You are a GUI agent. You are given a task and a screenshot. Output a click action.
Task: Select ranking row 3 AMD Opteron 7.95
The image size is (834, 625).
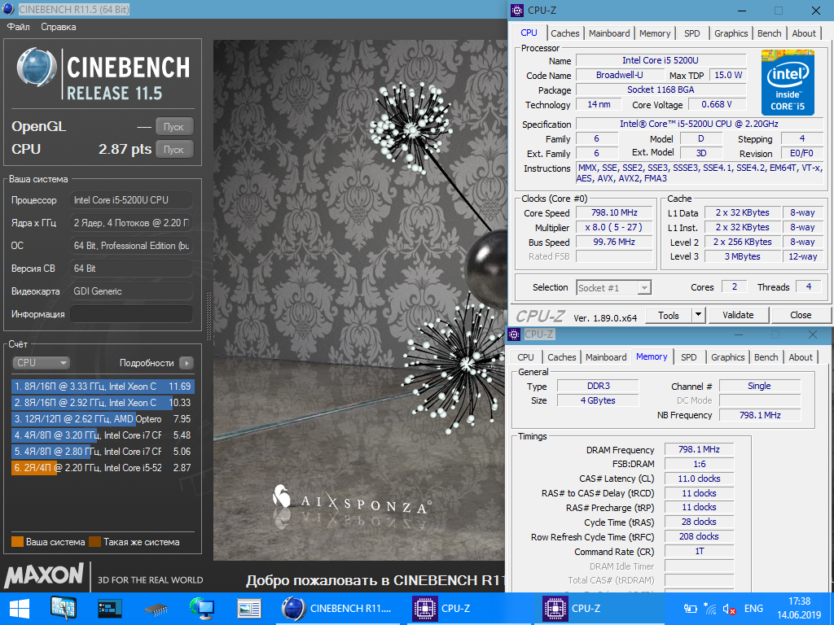coord(103,419)
